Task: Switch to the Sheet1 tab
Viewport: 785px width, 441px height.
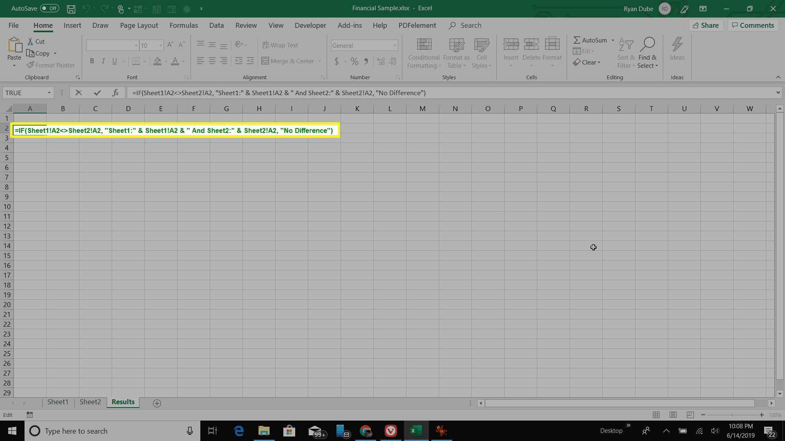Action: click(x=58, y=401)
